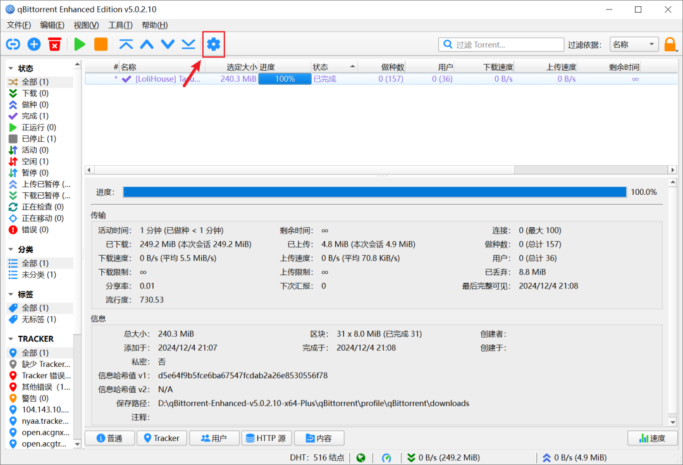683x465 pixels.
Task: Select the [LoliHouse] torrent row name
Action: (x=168, y=79)
